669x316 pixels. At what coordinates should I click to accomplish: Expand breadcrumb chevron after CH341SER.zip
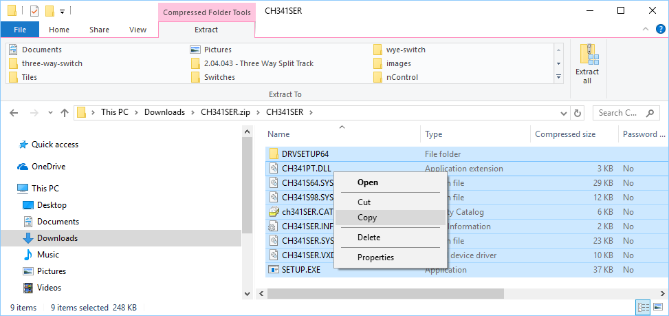click(258, 113)
